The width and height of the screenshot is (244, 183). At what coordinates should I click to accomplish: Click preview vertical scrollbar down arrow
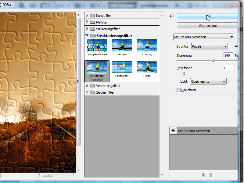click(x=78, y=170)
